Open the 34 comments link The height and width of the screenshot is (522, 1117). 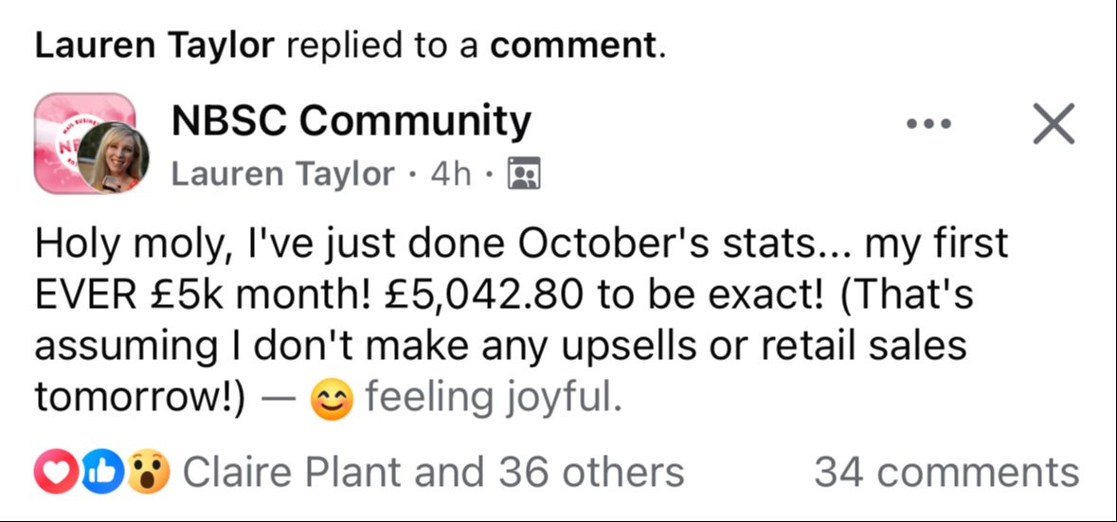pos(946,472)
